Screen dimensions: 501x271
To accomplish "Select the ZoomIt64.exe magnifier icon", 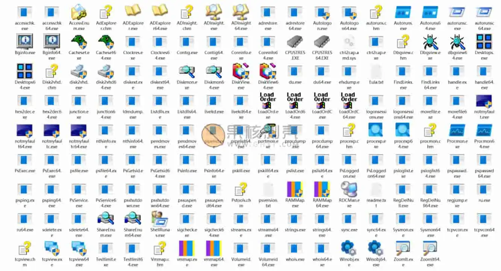I will click(430, 248).
